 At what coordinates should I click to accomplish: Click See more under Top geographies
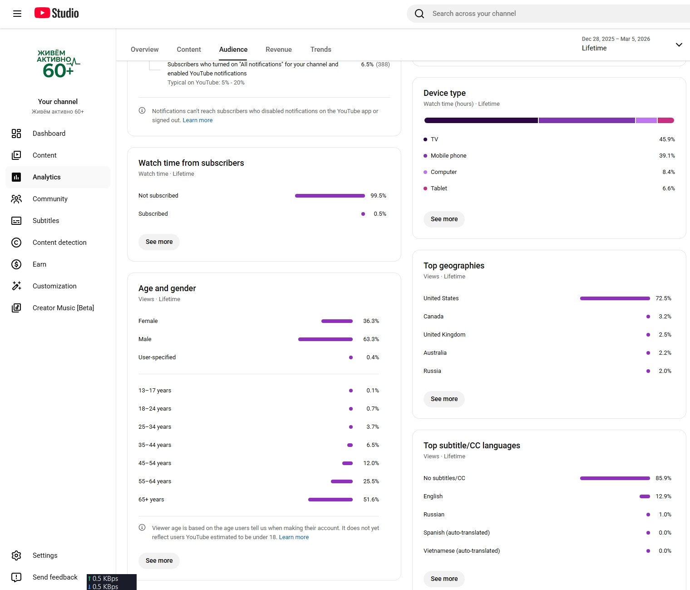coord(444,399)
